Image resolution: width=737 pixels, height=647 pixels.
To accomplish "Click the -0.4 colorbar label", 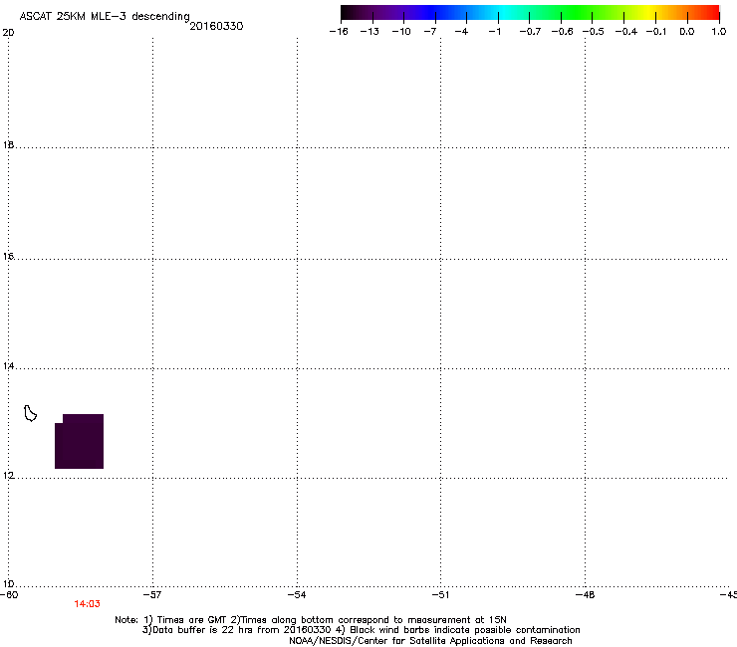I will (625, 32).
